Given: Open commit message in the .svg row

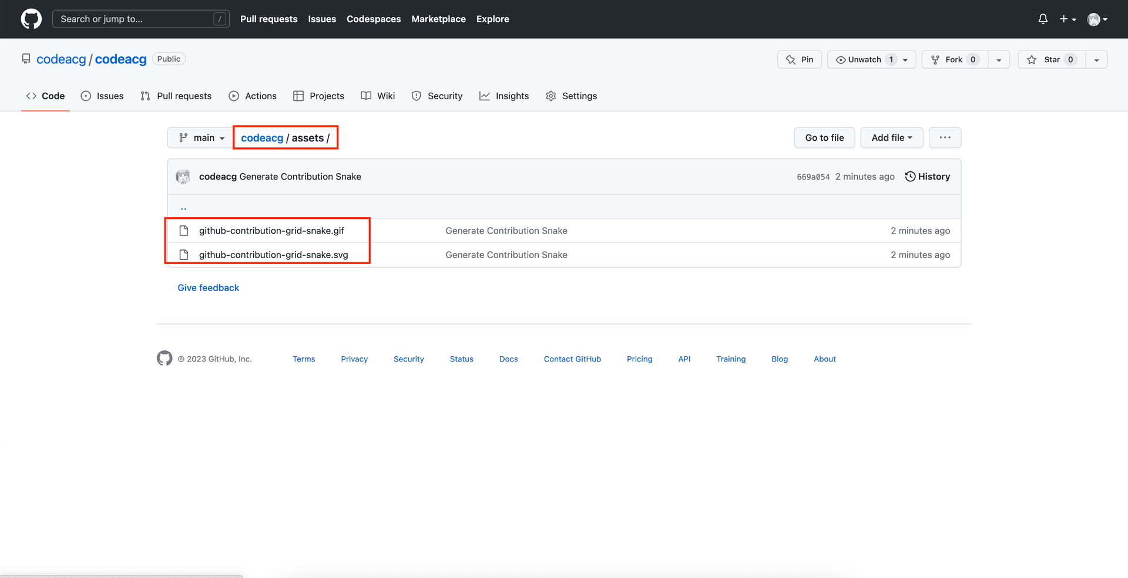Looking at the screenshot, I should tap(506, 255).
